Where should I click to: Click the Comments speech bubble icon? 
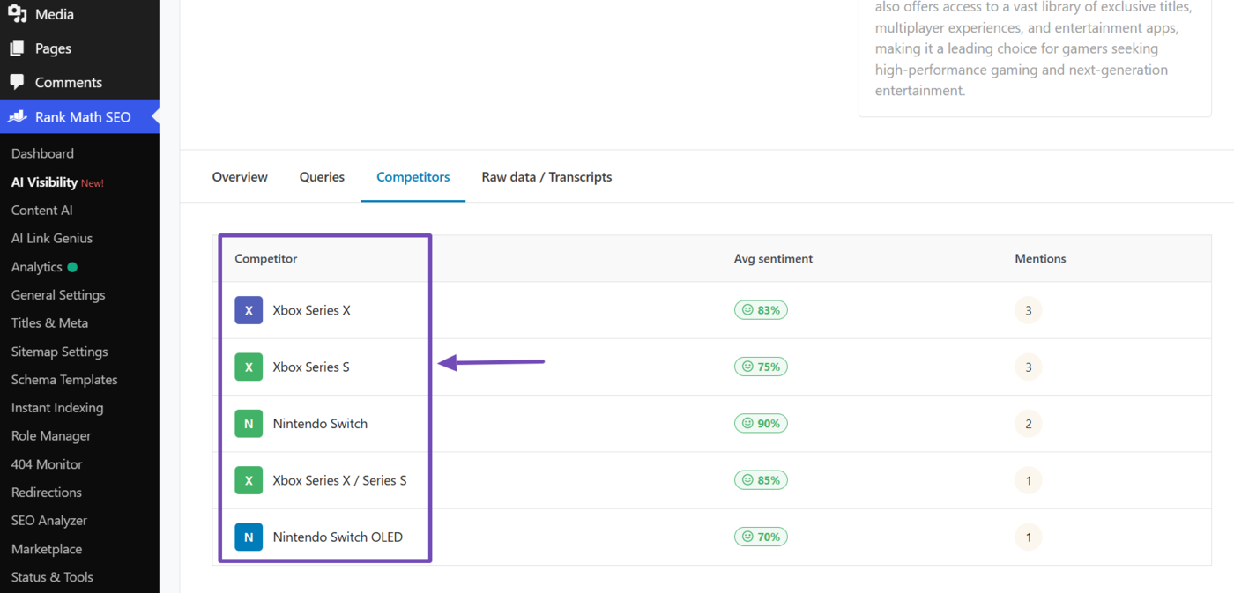click(17, 82)
